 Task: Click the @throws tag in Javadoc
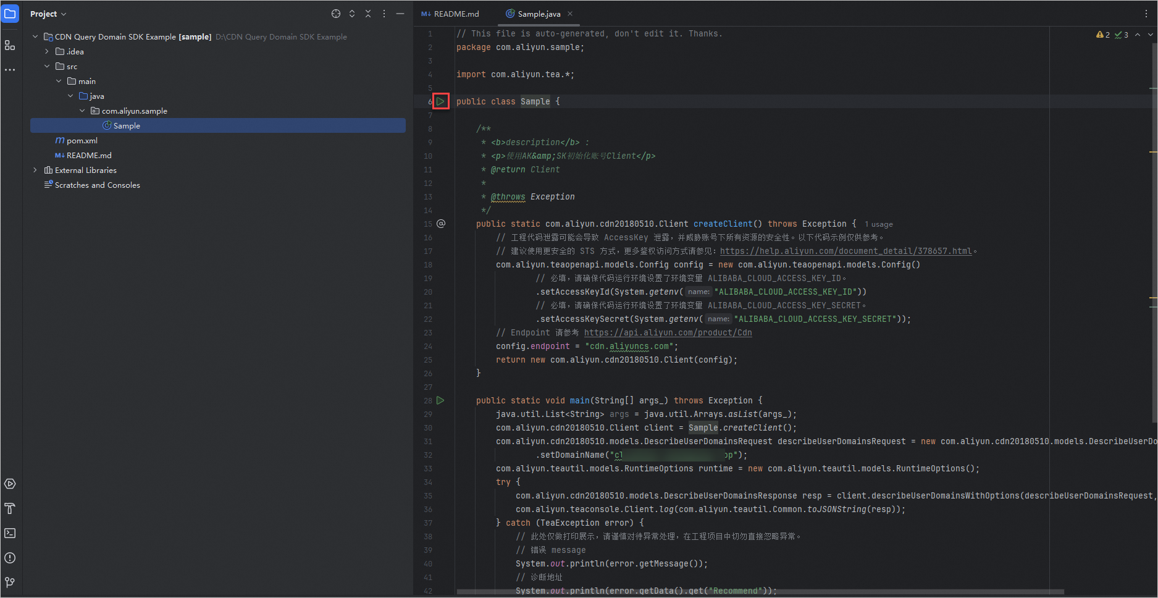pos(508,196)
